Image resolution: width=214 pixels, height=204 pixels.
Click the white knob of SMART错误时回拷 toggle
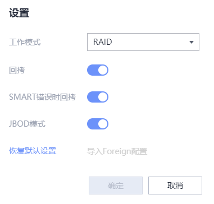pos(103,97)
